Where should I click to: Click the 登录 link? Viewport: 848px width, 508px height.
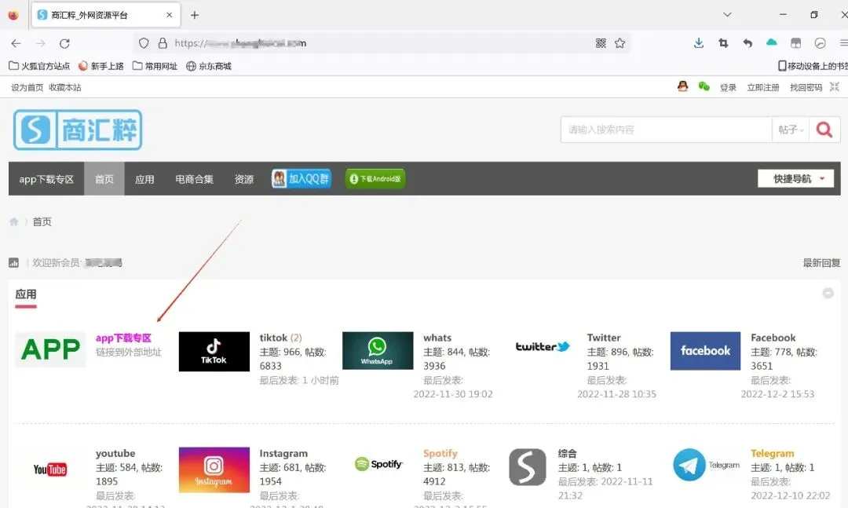point(728,87)
